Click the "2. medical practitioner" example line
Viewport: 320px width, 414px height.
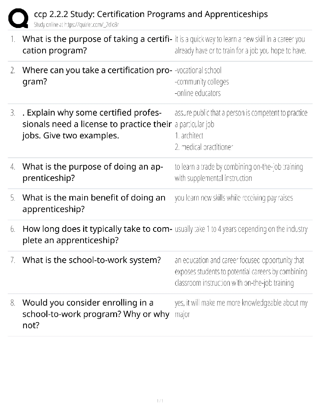[x=204, y=147]
